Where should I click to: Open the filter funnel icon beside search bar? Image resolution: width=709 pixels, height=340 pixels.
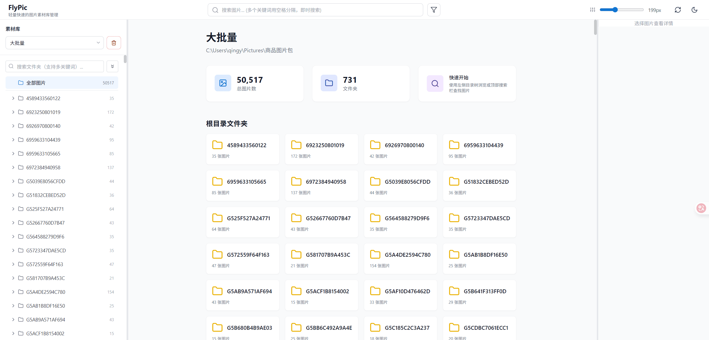pos(434,10)
